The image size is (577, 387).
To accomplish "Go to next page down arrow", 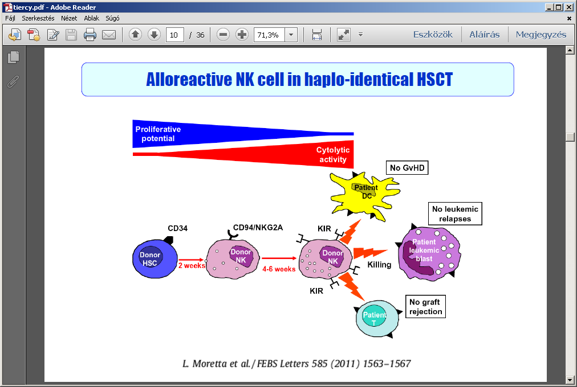I will 154,35.
